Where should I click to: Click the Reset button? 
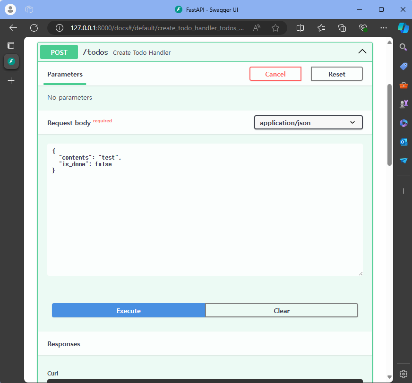pos(336,74)
